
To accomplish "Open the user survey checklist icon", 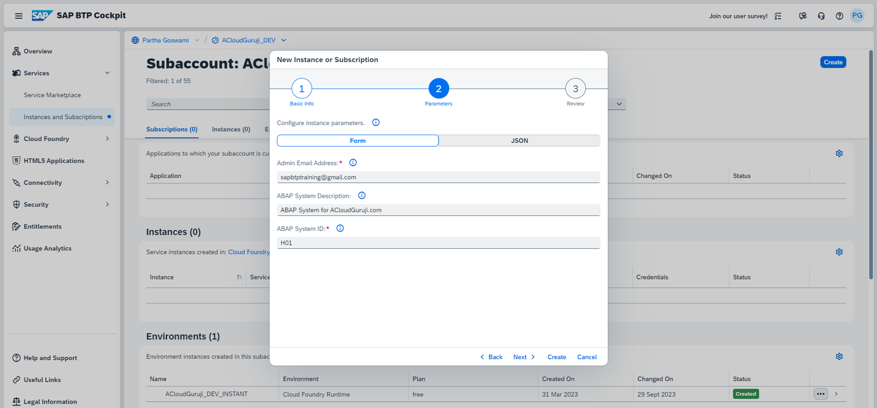I will tap(778, 16).
